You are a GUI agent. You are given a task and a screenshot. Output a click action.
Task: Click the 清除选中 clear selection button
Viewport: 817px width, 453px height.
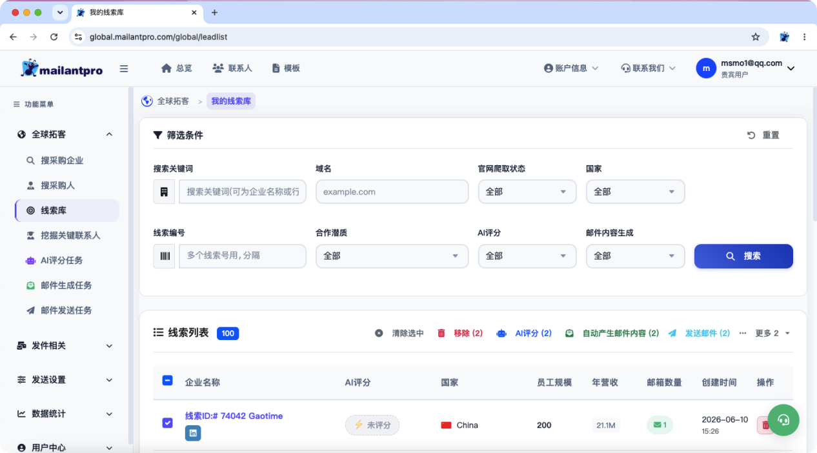(399, 333)
